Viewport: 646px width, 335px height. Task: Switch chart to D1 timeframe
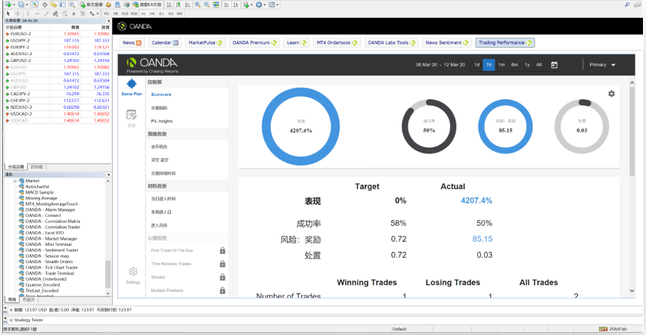(162, 14)
